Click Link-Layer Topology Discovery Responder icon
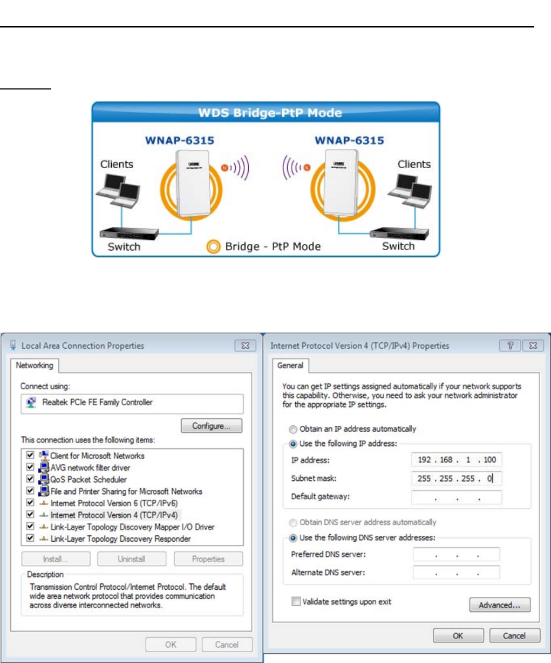Viewport: 551px width, 663px height. 44,538
